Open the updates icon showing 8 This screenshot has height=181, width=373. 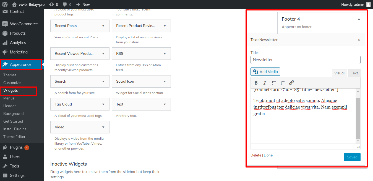click(53, 4)
